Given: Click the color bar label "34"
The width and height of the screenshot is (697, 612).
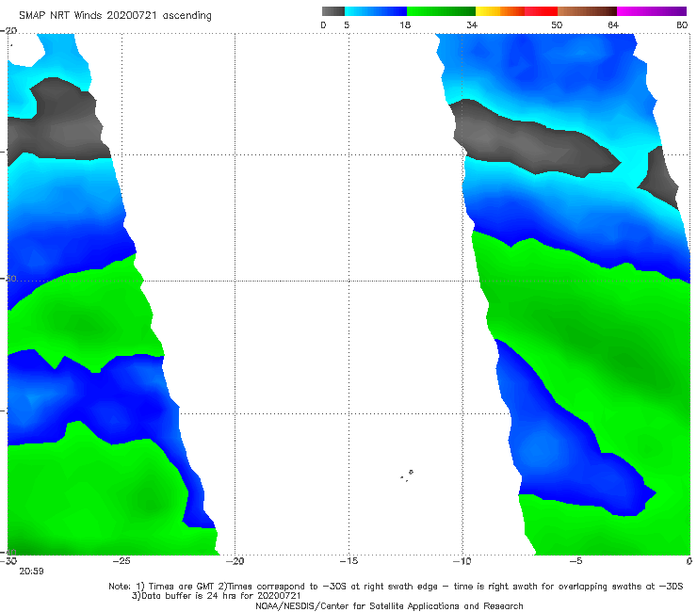Looking at the screenshot, I should [x=472, y=24].
